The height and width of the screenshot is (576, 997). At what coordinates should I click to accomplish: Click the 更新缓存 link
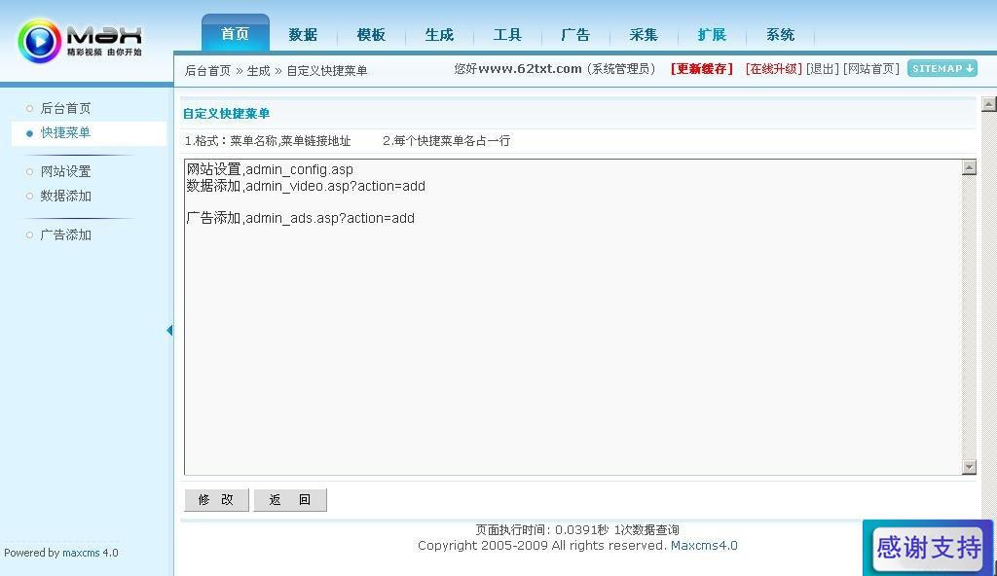pyautogui.click(x=702, y=69)
